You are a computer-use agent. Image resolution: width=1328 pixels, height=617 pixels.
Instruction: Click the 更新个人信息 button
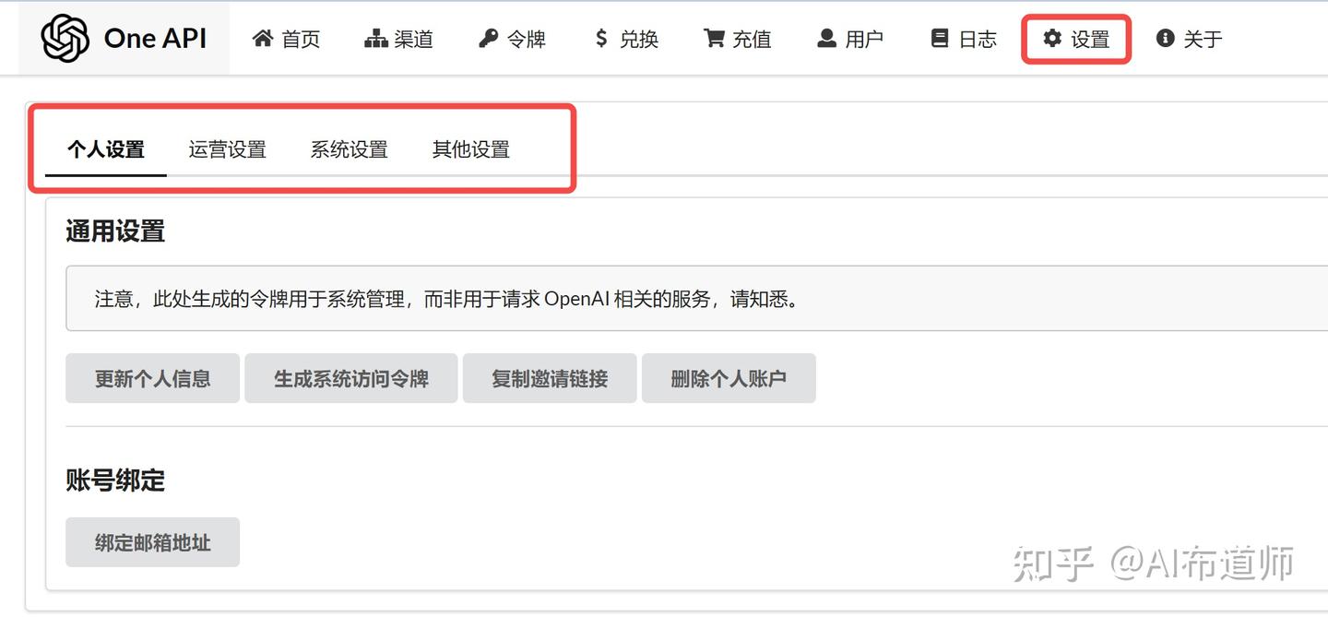point(152,377)
